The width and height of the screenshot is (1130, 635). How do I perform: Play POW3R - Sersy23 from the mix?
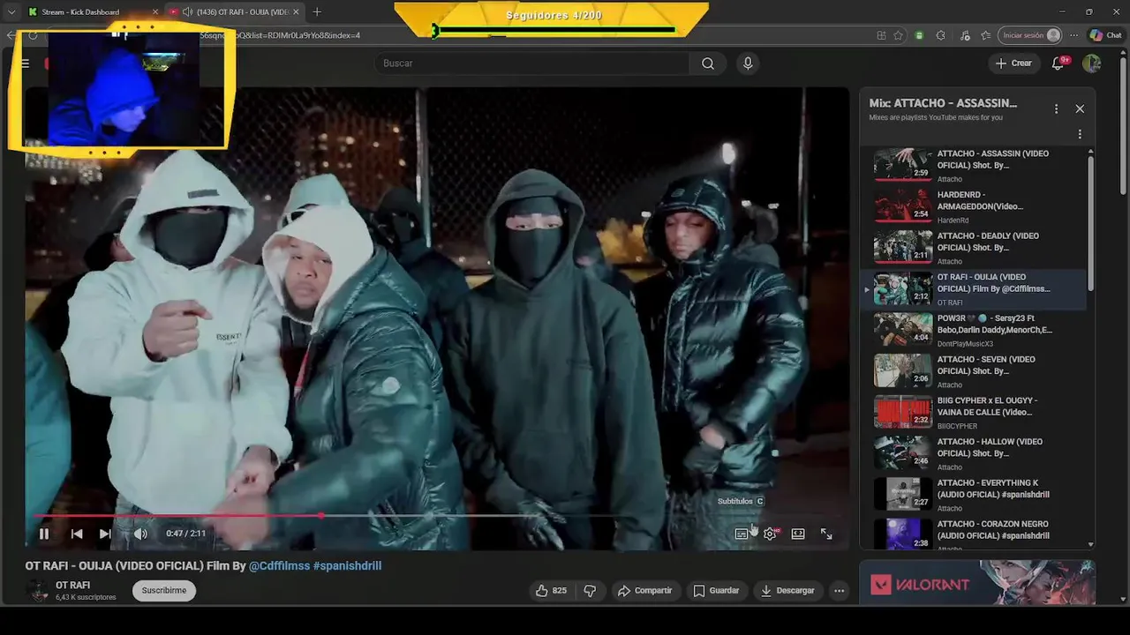coord(975,330)
